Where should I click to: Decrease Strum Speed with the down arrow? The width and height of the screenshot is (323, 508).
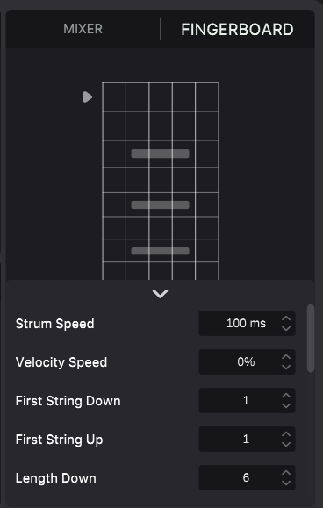(x=286, y=328)
